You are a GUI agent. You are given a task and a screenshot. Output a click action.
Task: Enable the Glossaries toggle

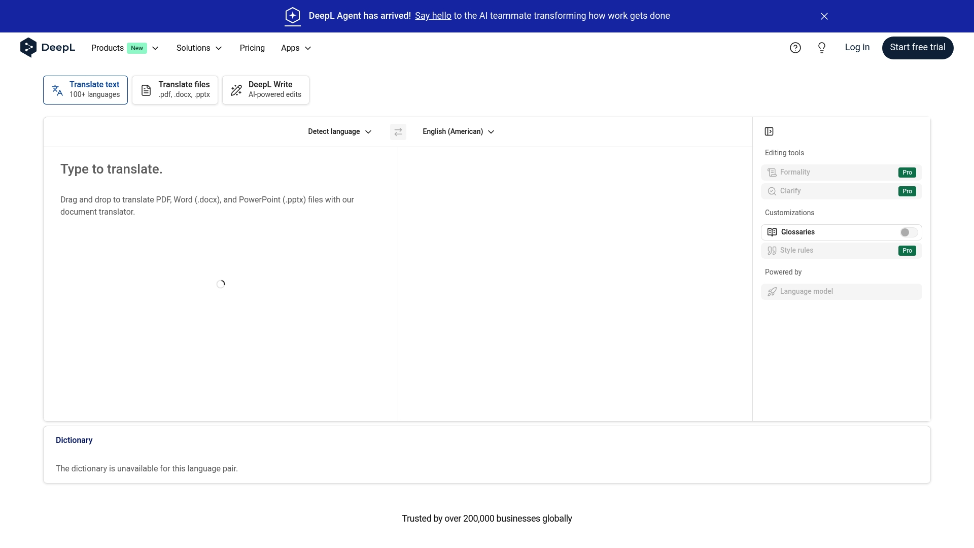(907, 232)
